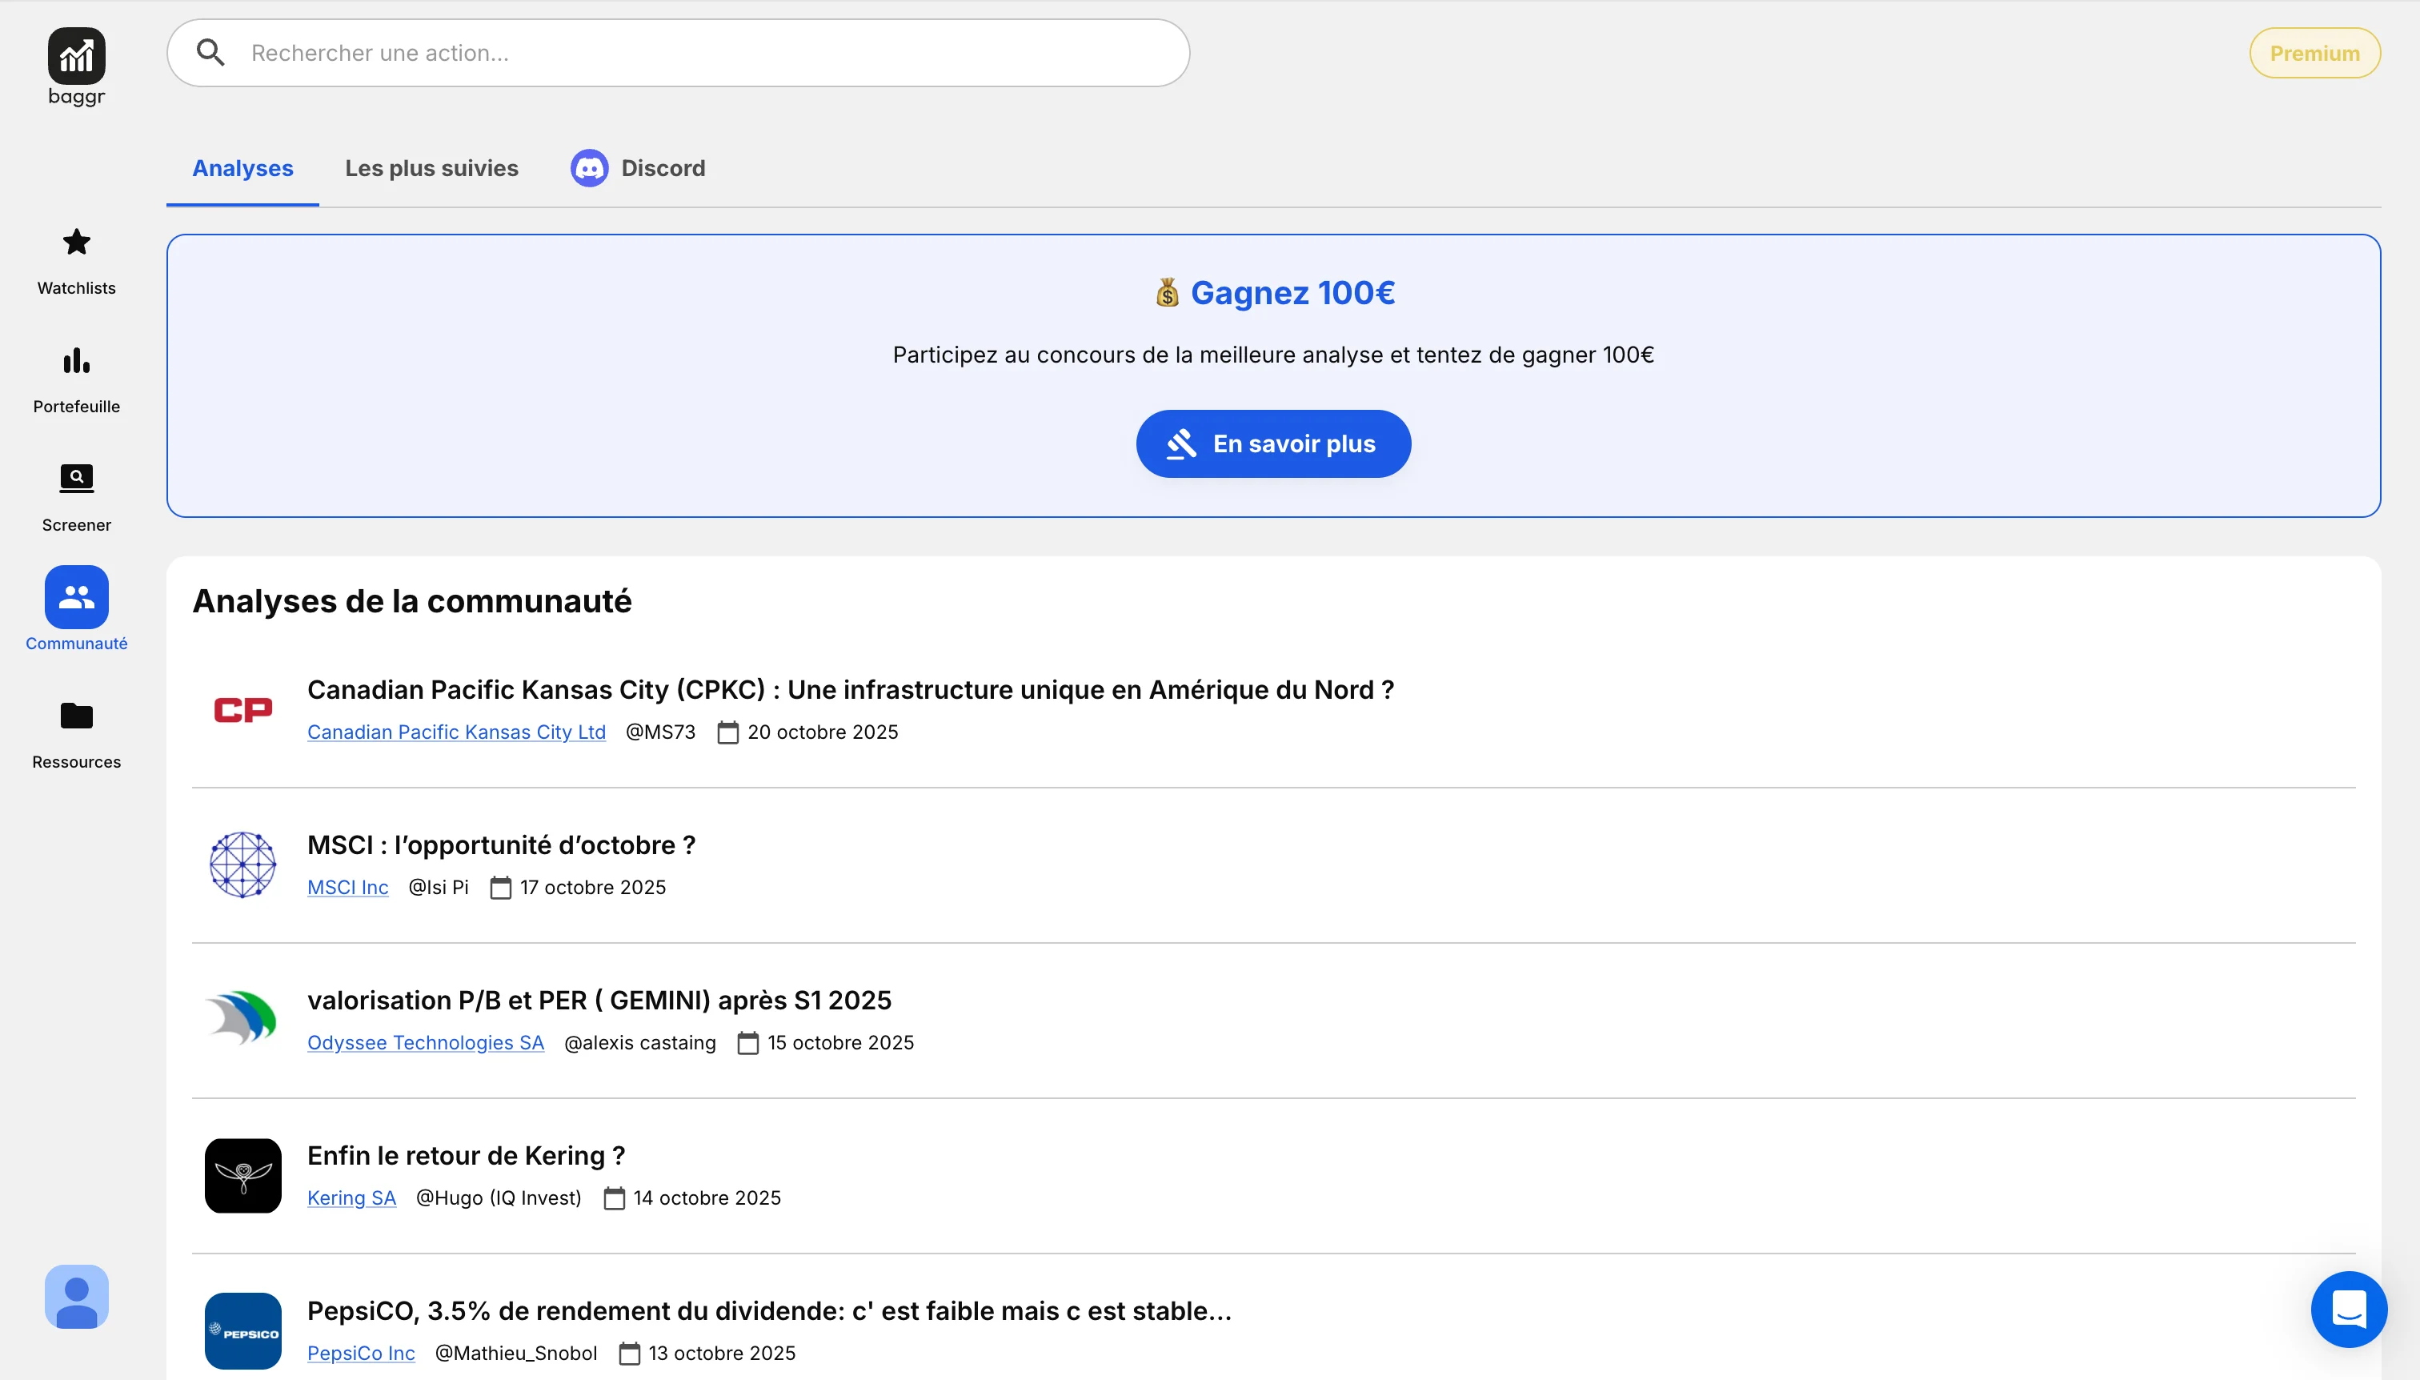
Task: Switch to Les plus suivies tab
Action: tap(431, 169)
